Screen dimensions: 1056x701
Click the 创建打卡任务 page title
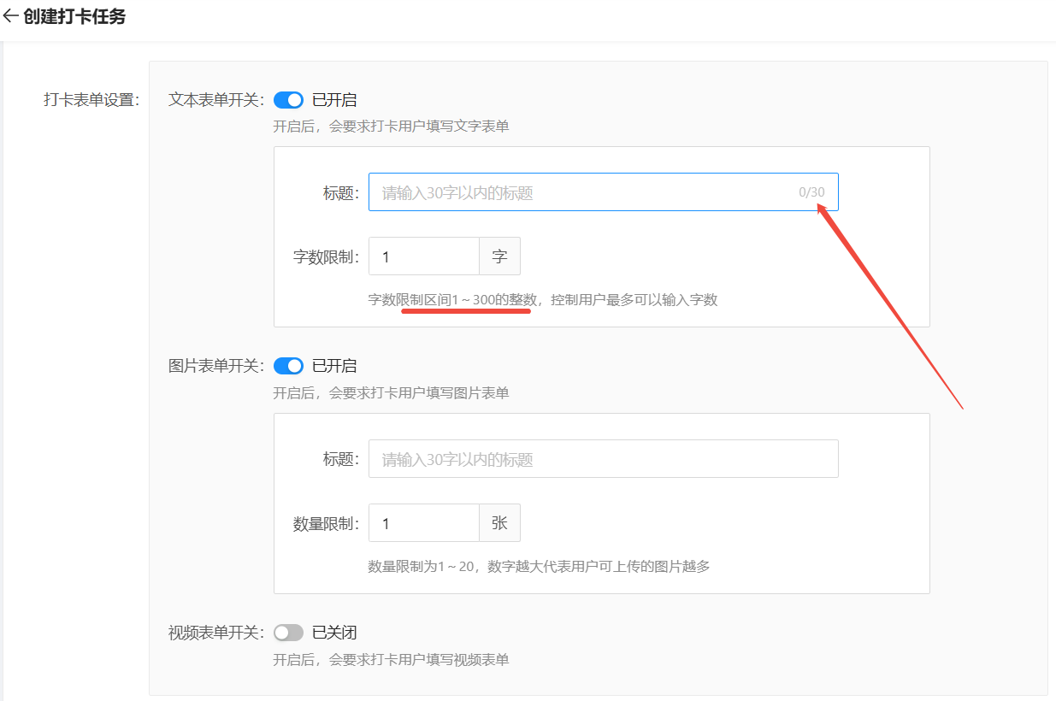(74, 16)
